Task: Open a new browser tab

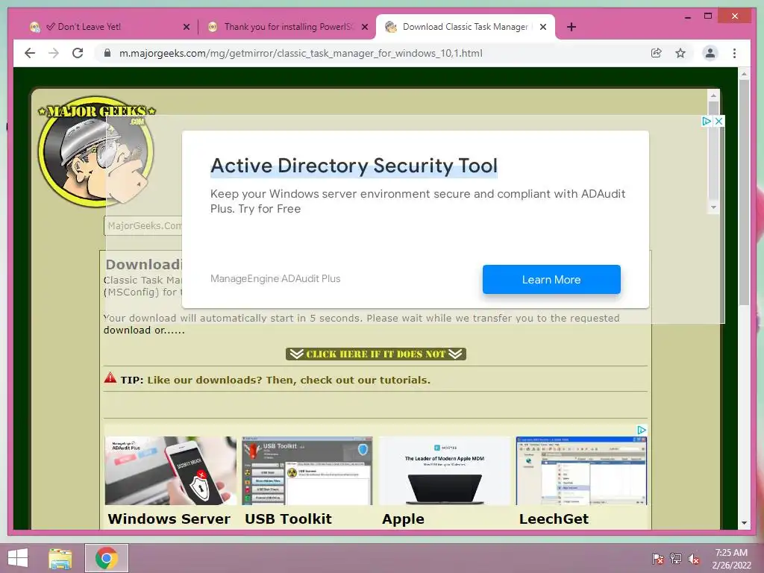Action: click(x=572, y=27)
